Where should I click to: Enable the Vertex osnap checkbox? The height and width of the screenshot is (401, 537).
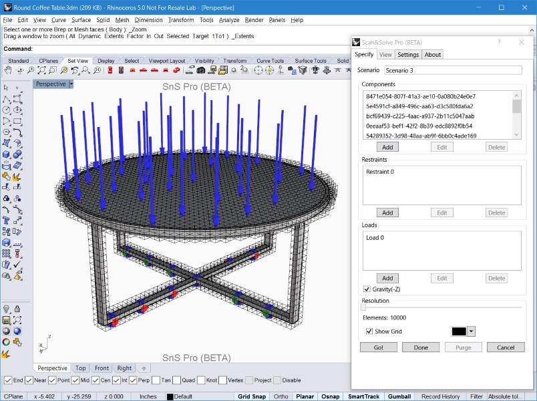pyautogui.click(x=222, y=380)
